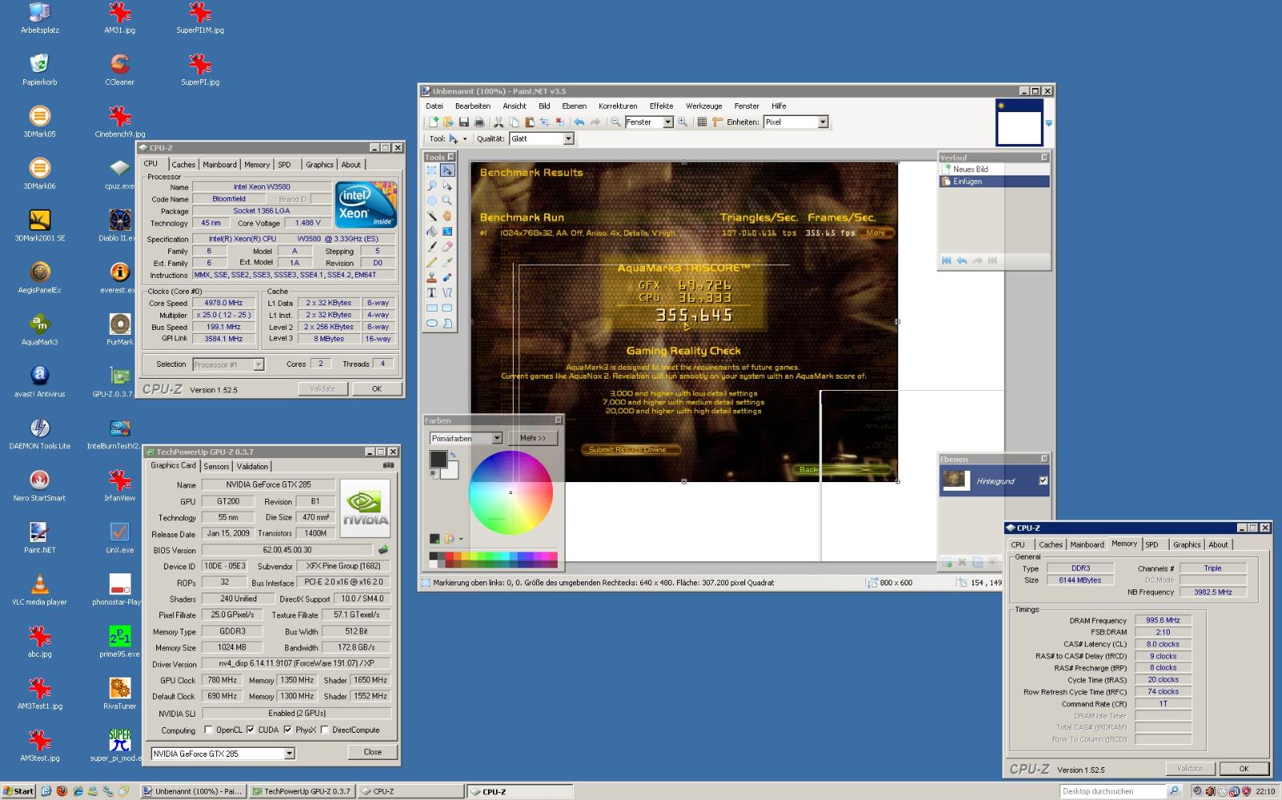Image resolution: width=1282 pixels, height=800 pixels.
Task: Expand the palette menu arrow in Farben panel
Action: pyautogui.click(x=461, y=539)
